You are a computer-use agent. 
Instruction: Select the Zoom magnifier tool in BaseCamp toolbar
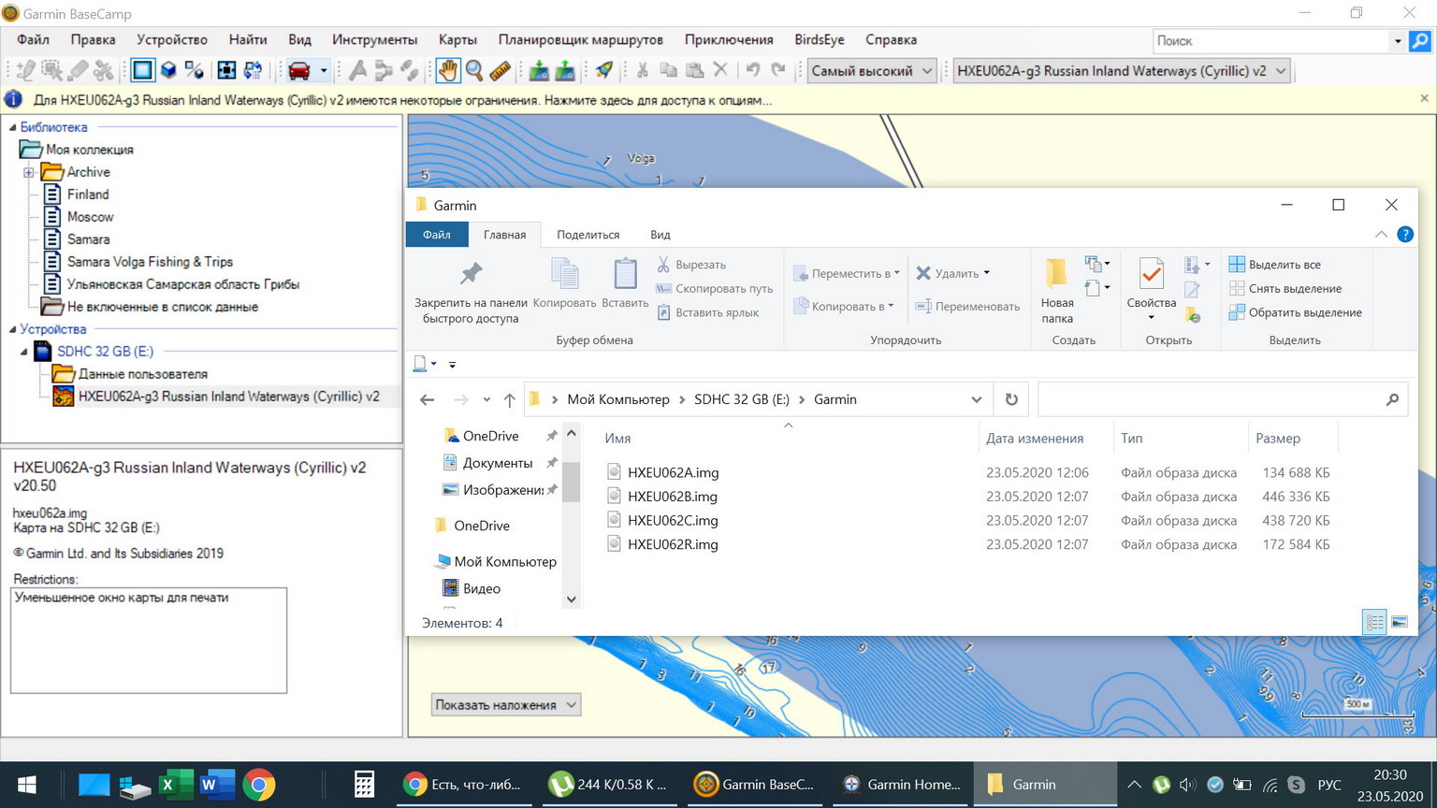[x=474, y=70]
